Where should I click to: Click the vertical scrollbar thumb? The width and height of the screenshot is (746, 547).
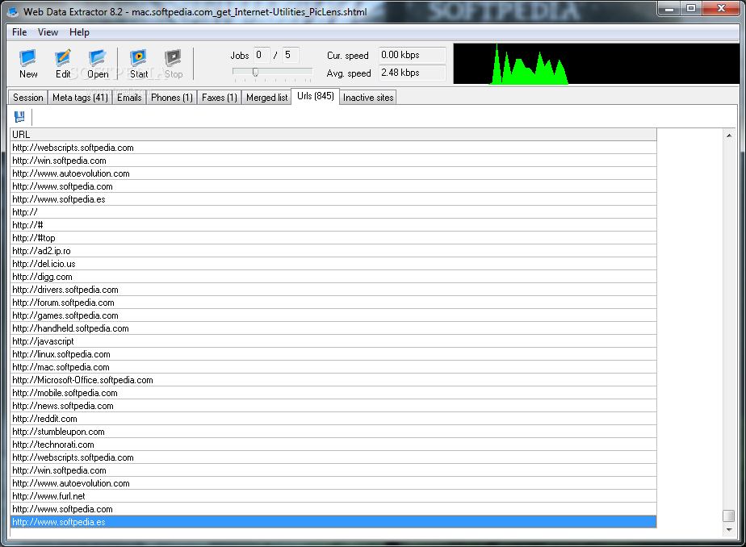(729, 516)
